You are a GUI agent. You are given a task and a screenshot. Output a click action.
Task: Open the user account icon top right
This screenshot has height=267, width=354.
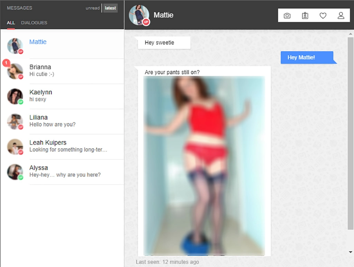[x=341, y=15]
